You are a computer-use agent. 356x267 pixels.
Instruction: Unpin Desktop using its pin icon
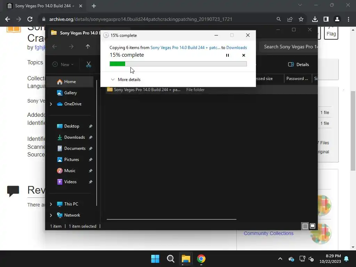click(91, 126)
